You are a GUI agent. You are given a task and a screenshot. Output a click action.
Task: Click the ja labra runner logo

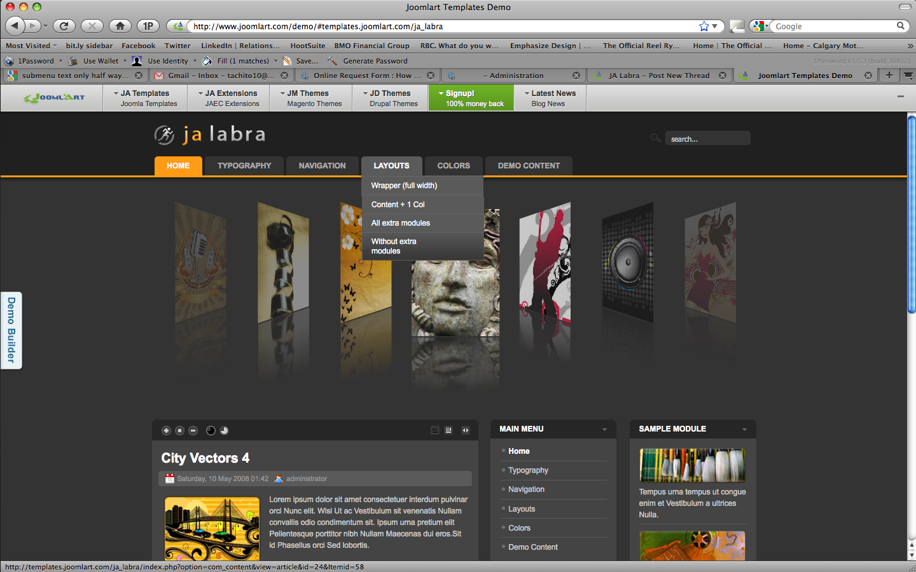coord(164,135)
